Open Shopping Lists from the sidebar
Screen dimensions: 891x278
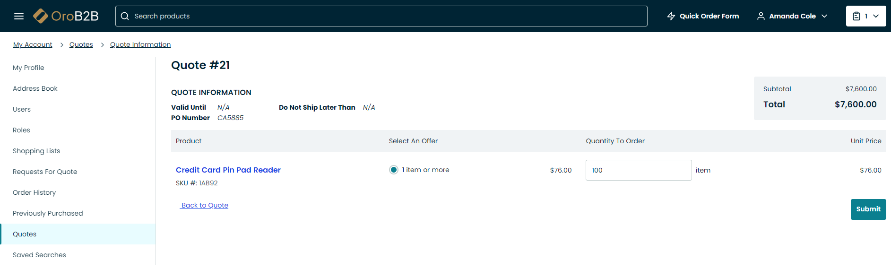point(36,151)
